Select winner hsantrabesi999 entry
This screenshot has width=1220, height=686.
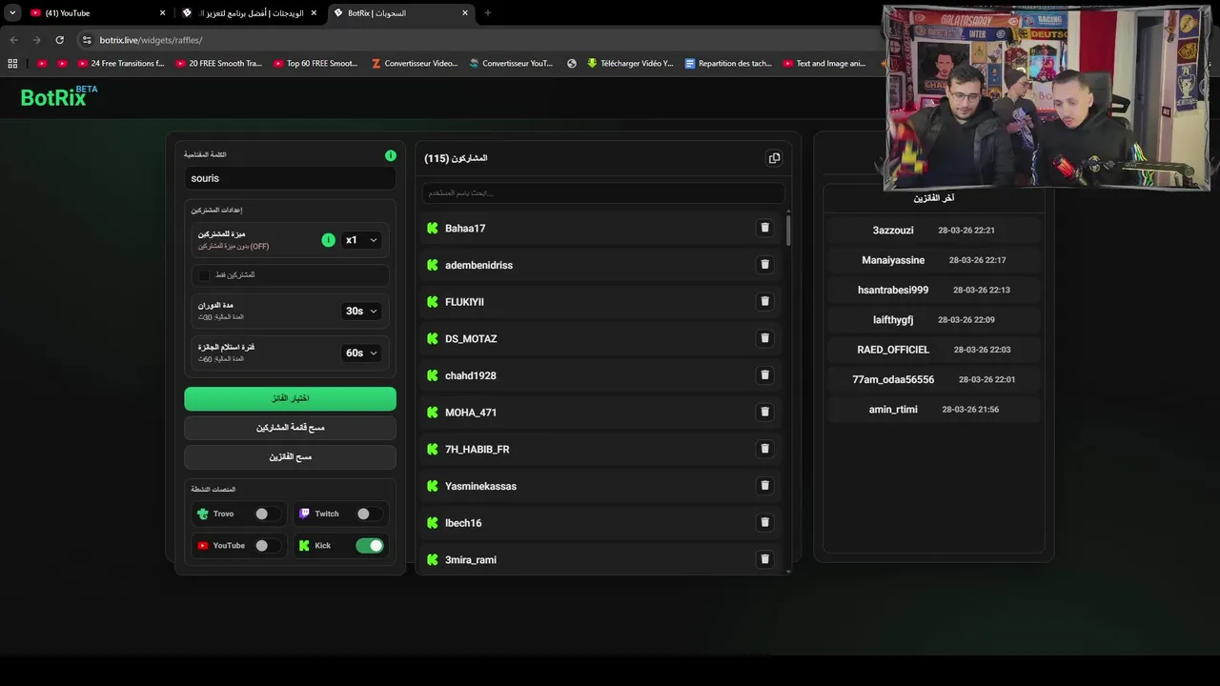point(933,290)
